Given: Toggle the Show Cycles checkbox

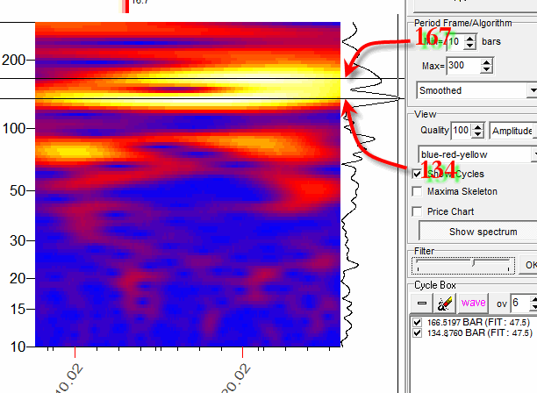Looking at the screenshot, I should 417,174.
